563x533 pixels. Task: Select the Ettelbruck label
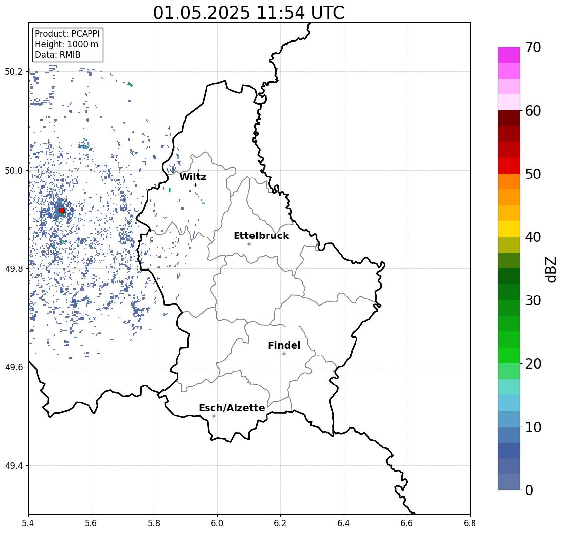click(x=262, y=236)
